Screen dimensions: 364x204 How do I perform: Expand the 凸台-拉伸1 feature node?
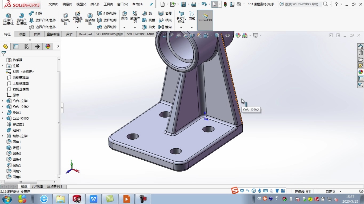pyautogui.click(x=3, y=101)
